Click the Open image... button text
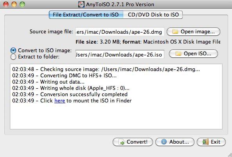 tap(198, 32)
